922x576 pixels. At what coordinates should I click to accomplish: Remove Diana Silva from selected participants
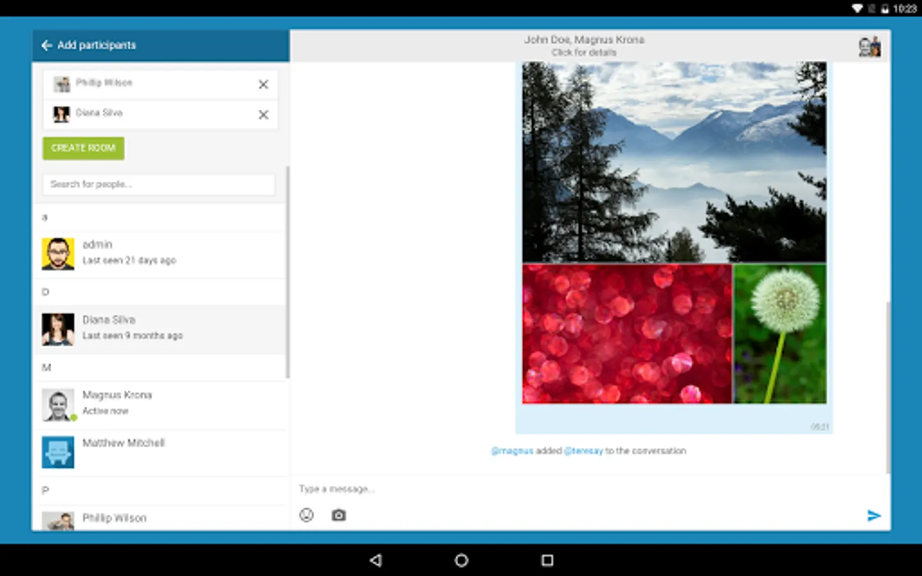263,115
